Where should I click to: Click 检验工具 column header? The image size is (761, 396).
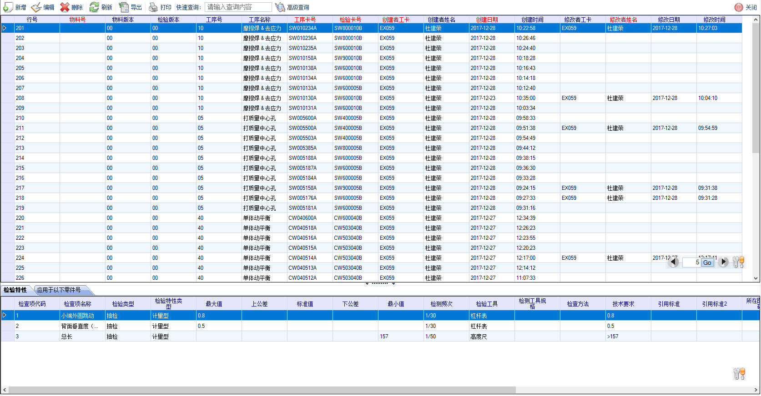(487, 304)
